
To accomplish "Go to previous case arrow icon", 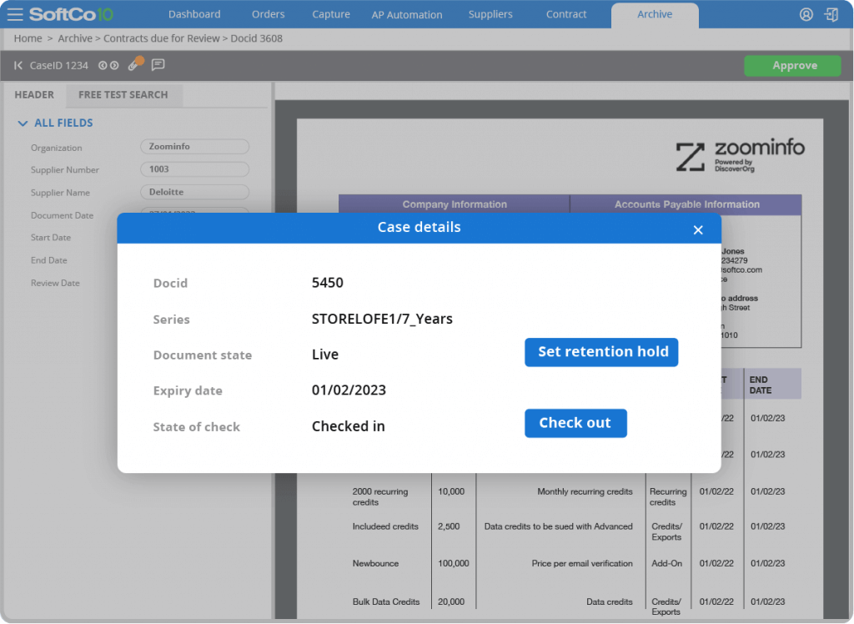I will (103, 65).
